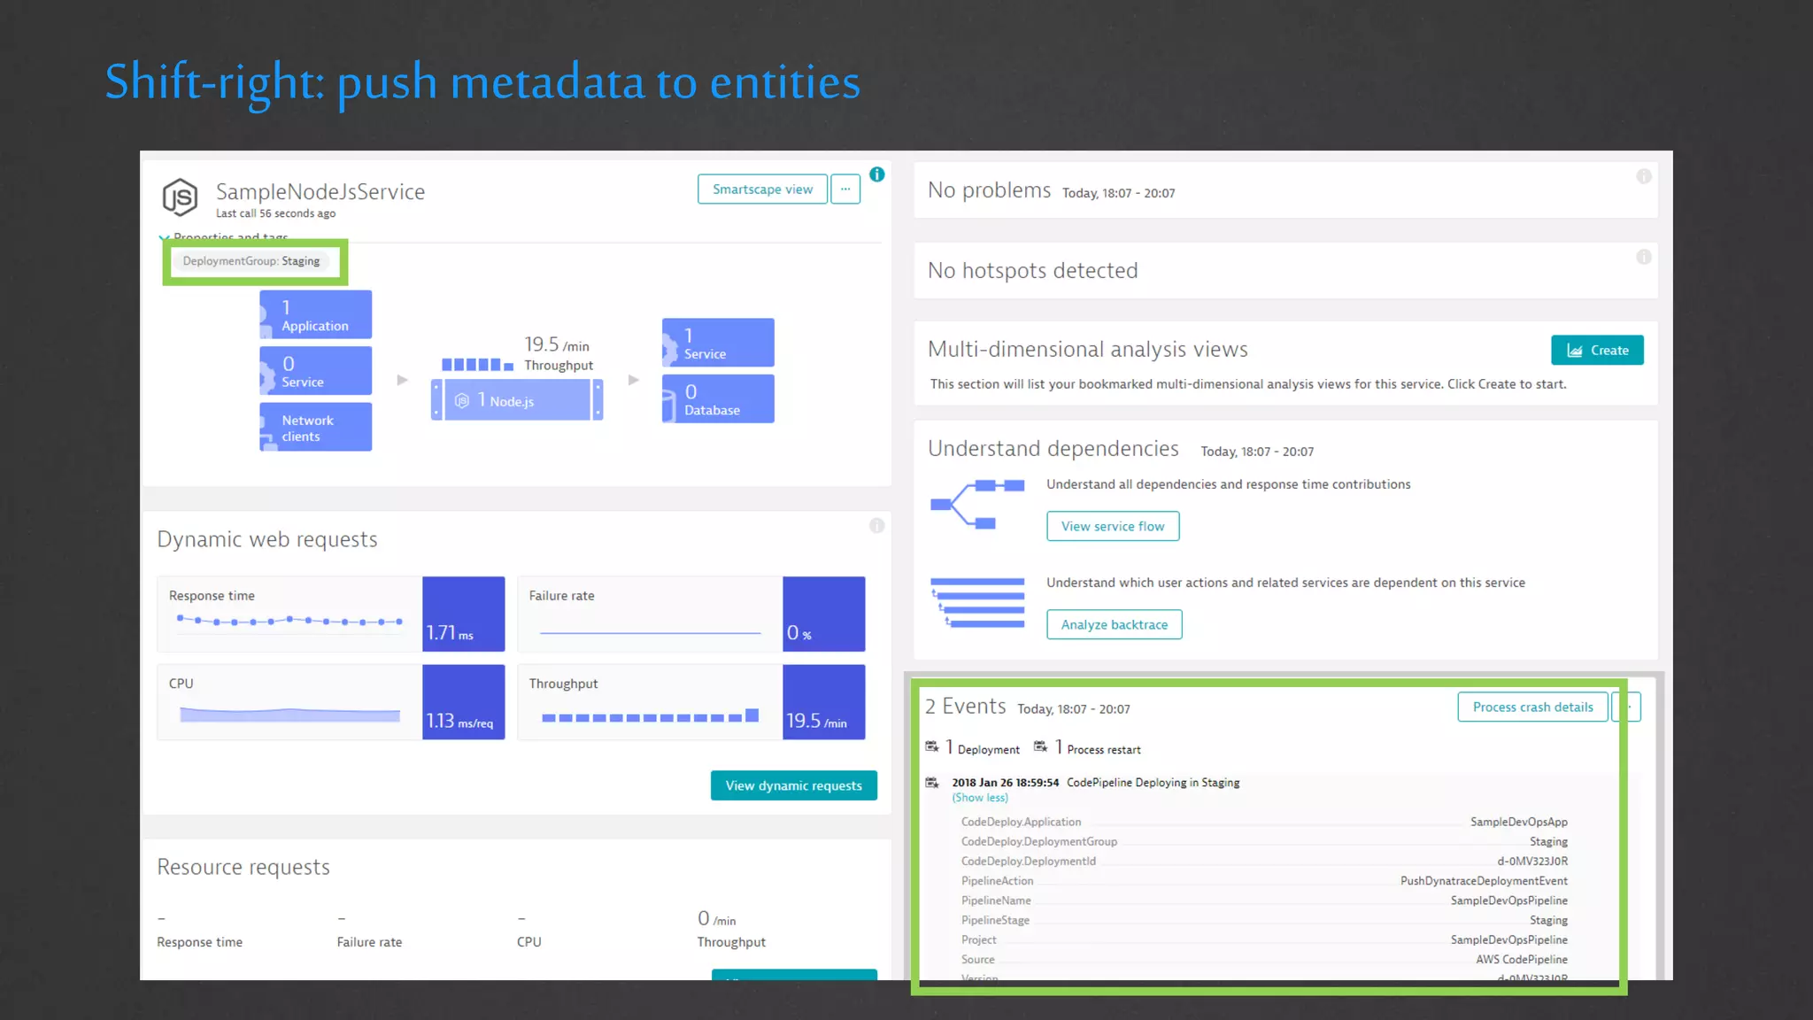Click the No hotspots detected heading
This screenshot has height=1020, width=1813.
click(x=1032, y=271)
